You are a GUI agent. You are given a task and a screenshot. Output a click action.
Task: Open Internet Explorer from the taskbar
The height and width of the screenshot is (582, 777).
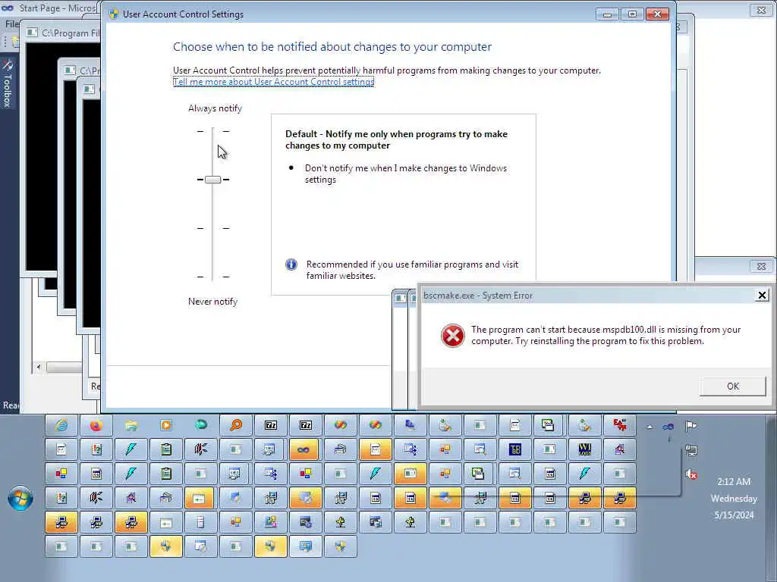point(61,425)
